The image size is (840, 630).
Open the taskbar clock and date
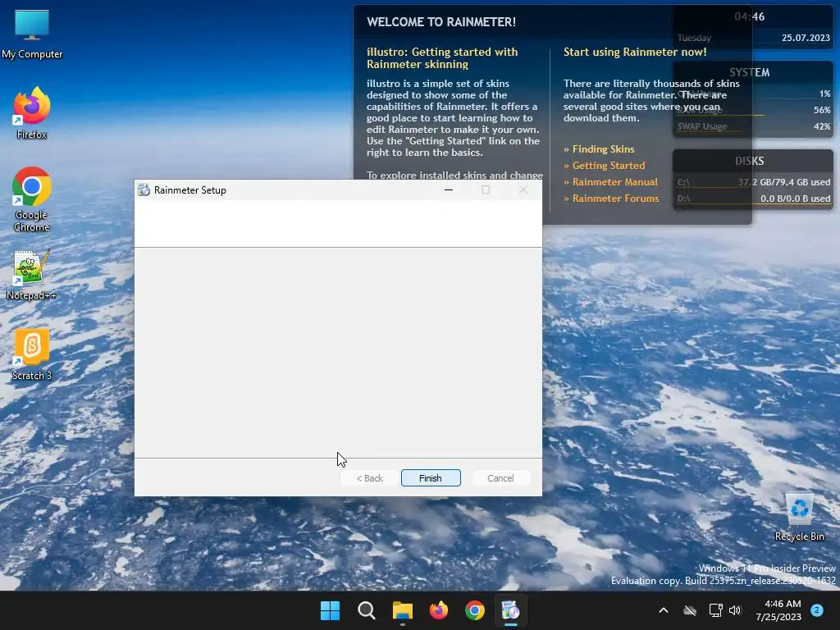pyautogui.click(x=778, y=610)
